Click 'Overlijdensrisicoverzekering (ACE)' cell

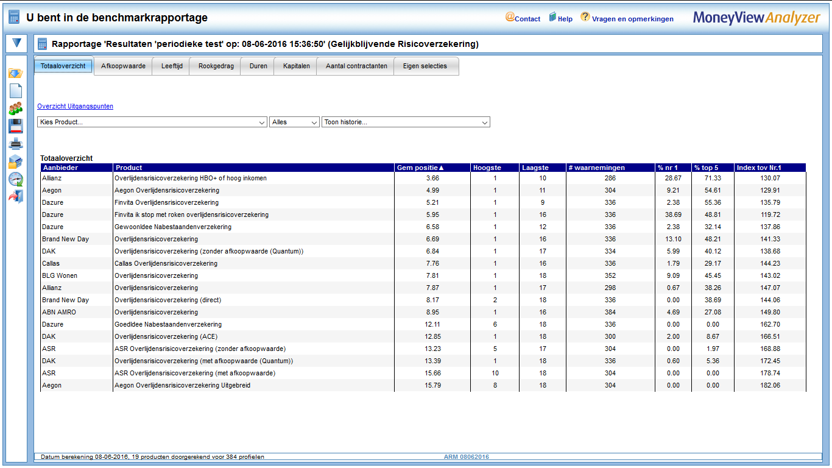(x=254, y=336)
